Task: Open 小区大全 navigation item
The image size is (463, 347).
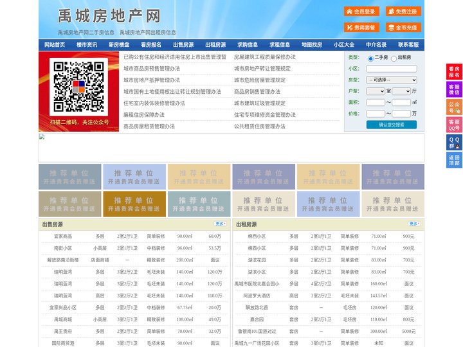Action: 344,45
